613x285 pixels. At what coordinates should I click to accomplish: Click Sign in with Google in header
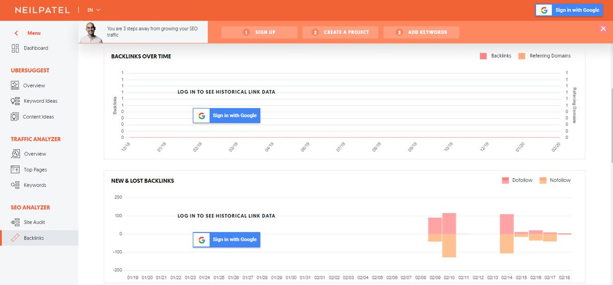tap(569, 10)
